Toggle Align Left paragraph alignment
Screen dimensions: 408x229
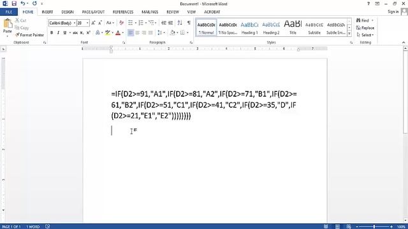pos(131,32)
